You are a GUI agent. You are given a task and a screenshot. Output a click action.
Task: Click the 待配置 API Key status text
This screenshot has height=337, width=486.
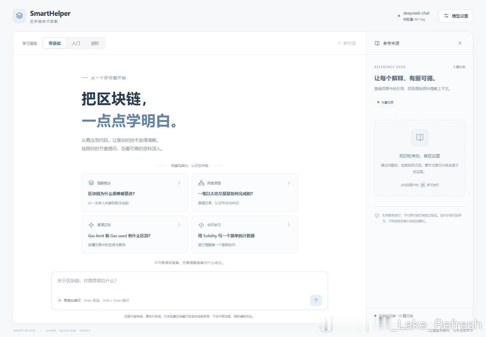pos(414,20)
